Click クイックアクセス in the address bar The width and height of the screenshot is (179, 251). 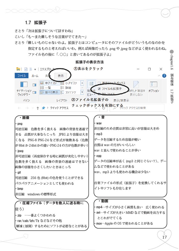tap(59, 108)
